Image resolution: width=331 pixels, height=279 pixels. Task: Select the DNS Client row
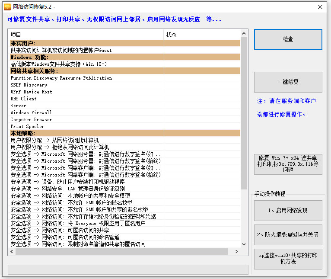[x=125, y=99]
